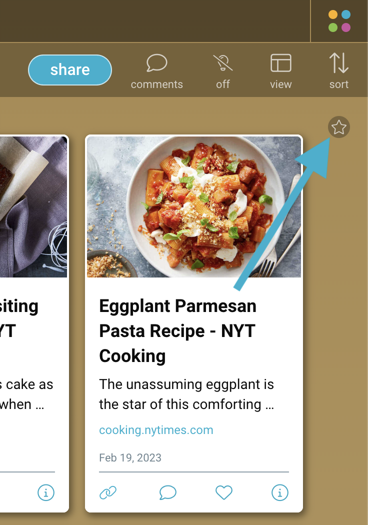The width and height of the screenshot is (368, 525).
Task: Open the view layout options
Action: pyautogui.click(x=280, y=71)
